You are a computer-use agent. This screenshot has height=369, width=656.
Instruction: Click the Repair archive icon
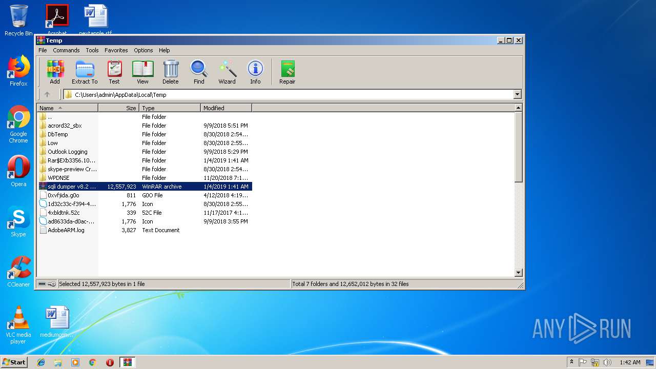[287, 72]
